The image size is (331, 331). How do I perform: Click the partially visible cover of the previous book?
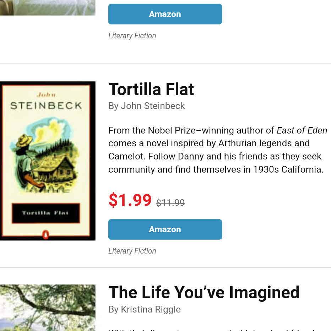click(x=48, y=7)
